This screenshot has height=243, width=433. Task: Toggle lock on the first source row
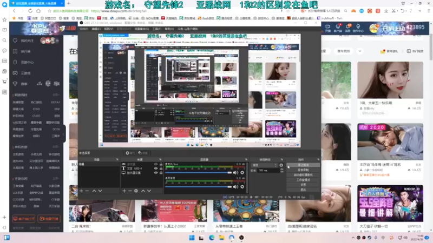pyautogui.click(x=161, y=164)
